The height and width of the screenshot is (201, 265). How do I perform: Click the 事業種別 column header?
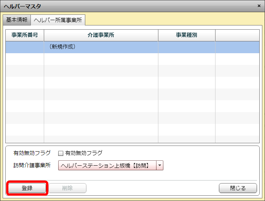tap(187, 35)
